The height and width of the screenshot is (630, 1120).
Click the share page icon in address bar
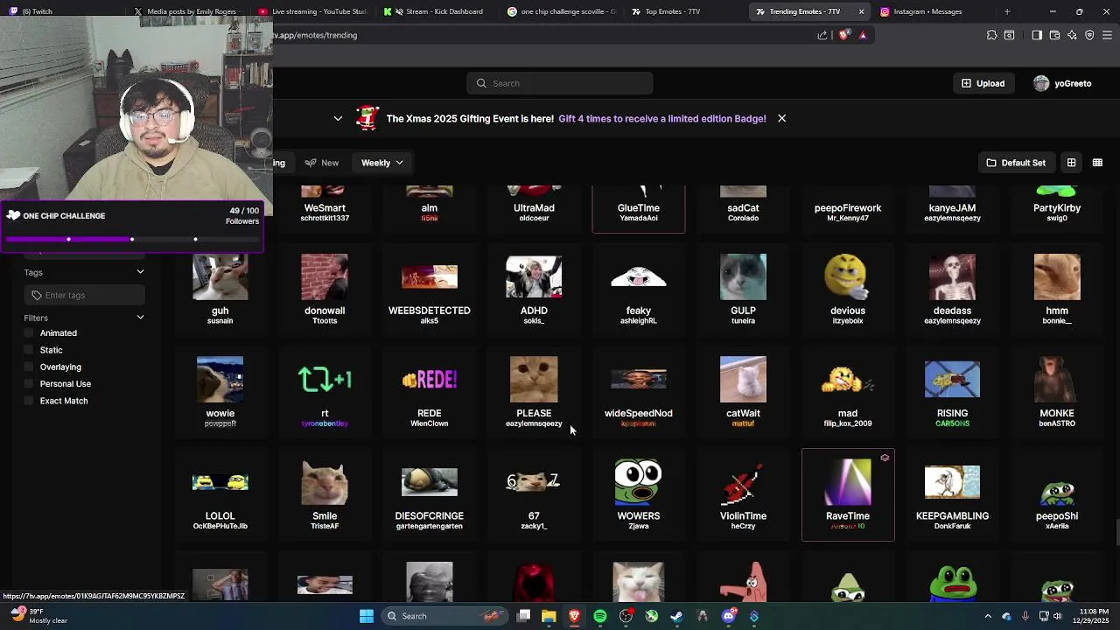pyautogui.click(x=822, y=35)
